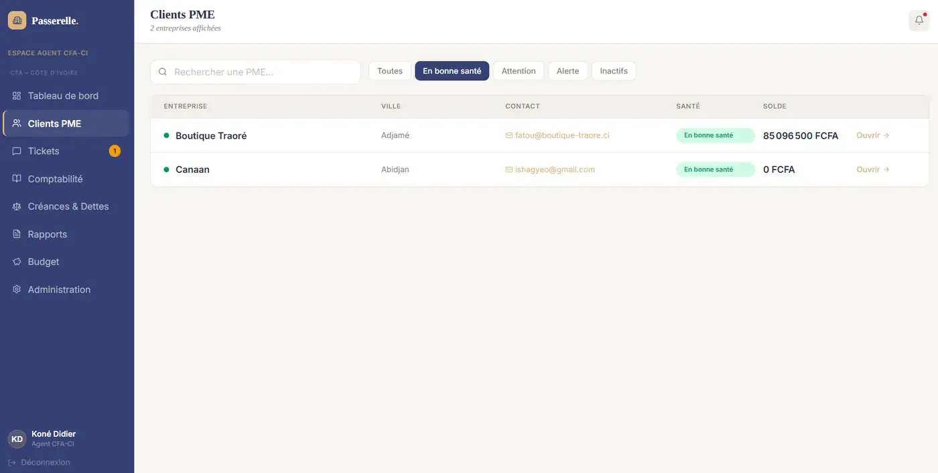
Task: Filter clients by Attention status
Action: (x=519, y=71)
